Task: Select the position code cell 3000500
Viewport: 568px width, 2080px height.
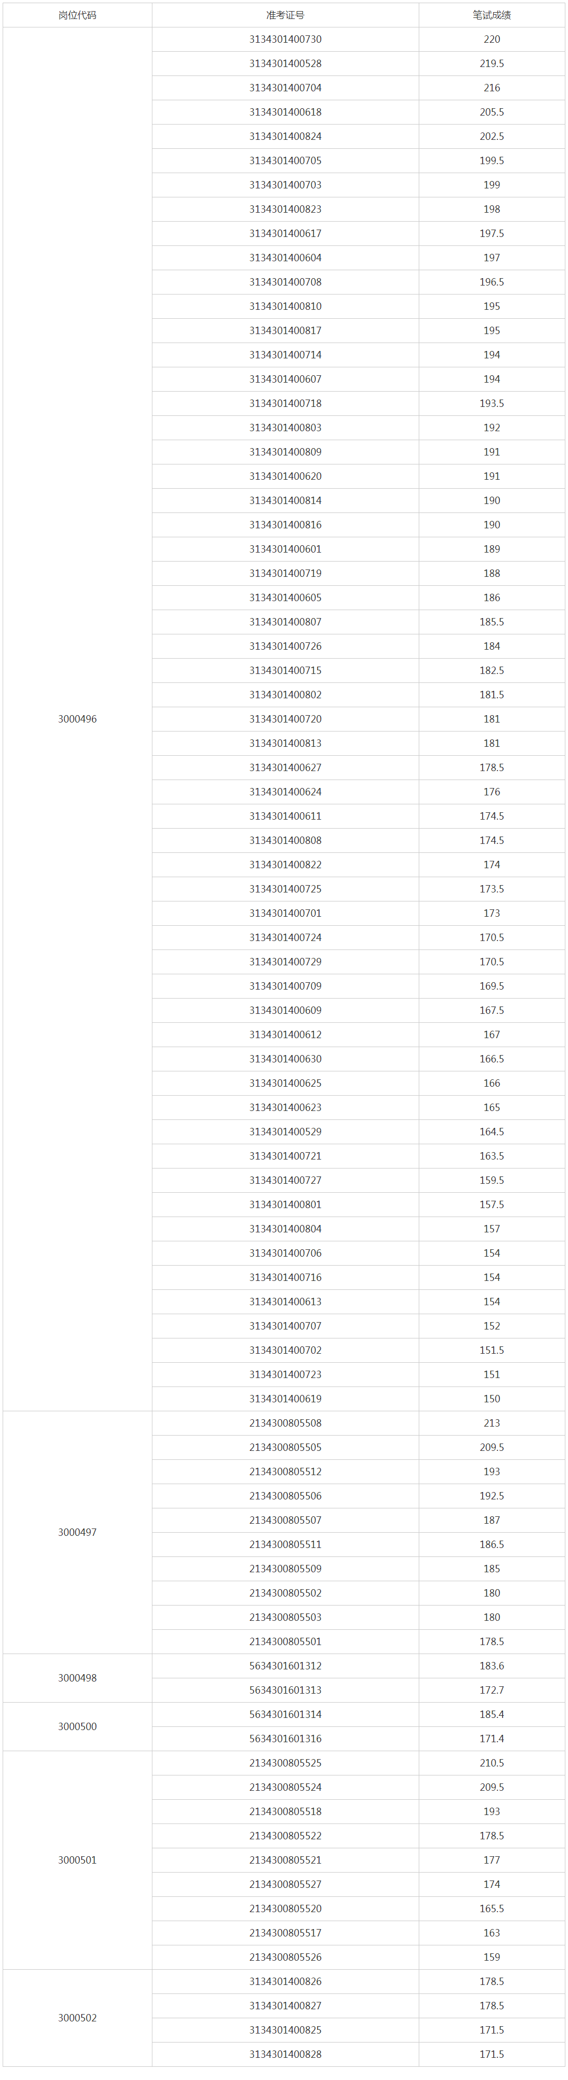Action: point(78,1726)
